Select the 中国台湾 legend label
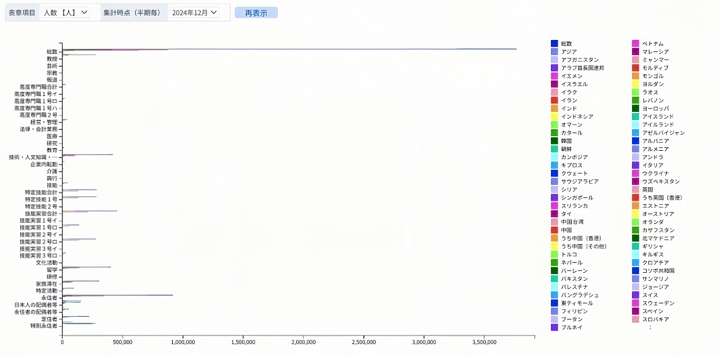 572,222
